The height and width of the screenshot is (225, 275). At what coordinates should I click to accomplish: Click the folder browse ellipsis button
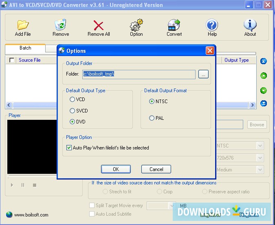(203, 74)
